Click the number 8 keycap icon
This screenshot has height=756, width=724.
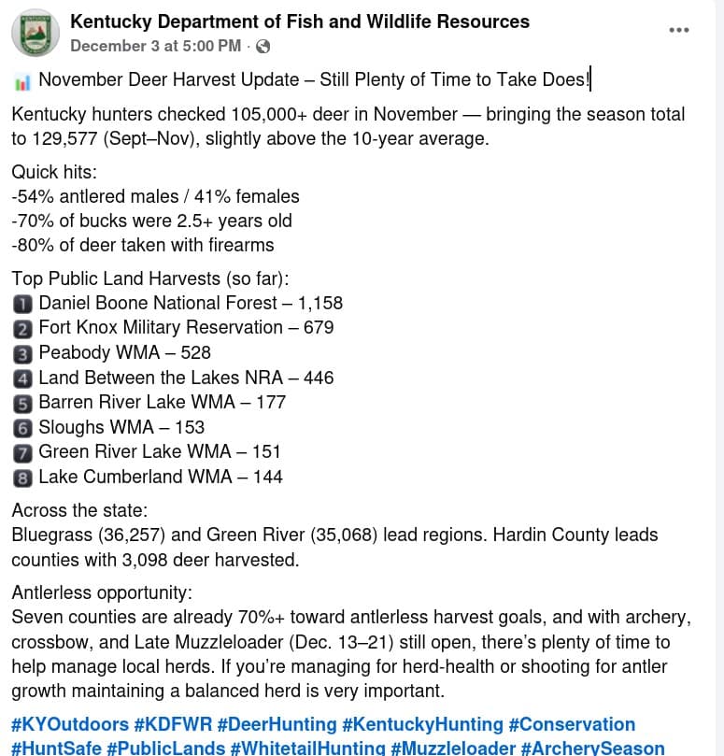pos(22,478)
